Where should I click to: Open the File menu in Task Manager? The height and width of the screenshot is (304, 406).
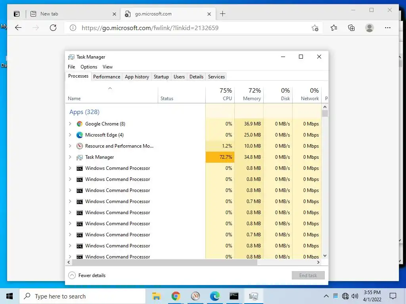[x=71, y=66]
